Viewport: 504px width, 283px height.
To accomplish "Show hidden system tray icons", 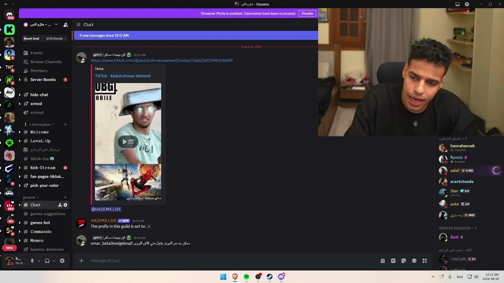I will 433,277.
